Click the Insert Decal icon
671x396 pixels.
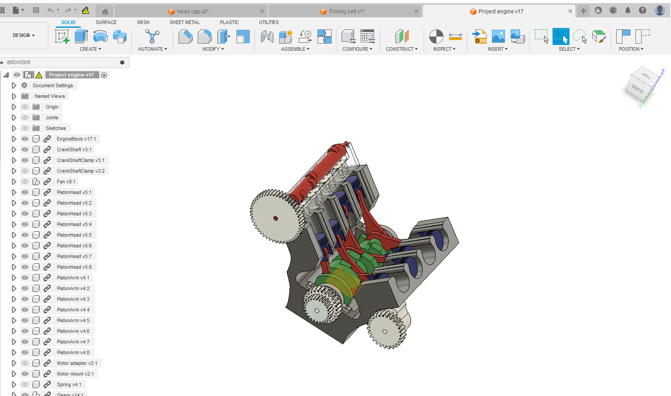518,36
